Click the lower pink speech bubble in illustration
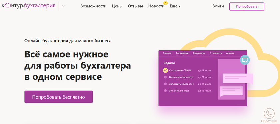The height and width of the screenshot is (124, 280). tap(231, 91)
